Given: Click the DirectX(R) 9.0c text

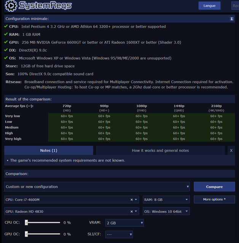Looking at the screenshot, I should [33, 50].
